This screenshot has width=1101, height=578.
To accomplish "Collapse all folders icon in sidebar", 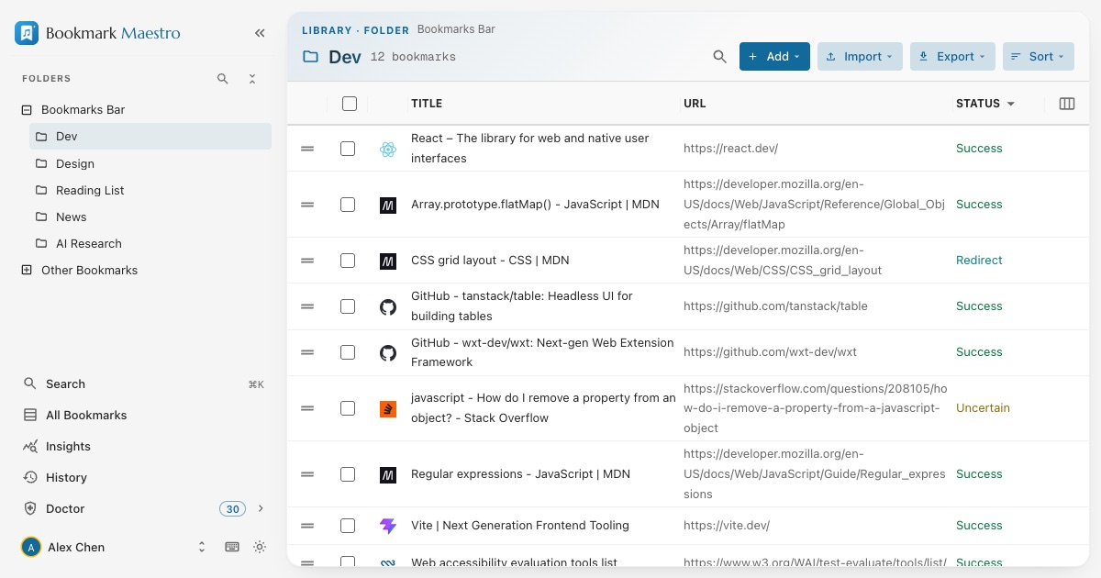I will [252, 79].
